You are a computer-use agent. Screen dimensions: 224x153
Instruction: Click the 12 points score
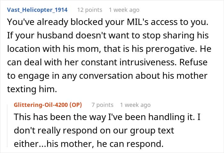tap(90, 10)
